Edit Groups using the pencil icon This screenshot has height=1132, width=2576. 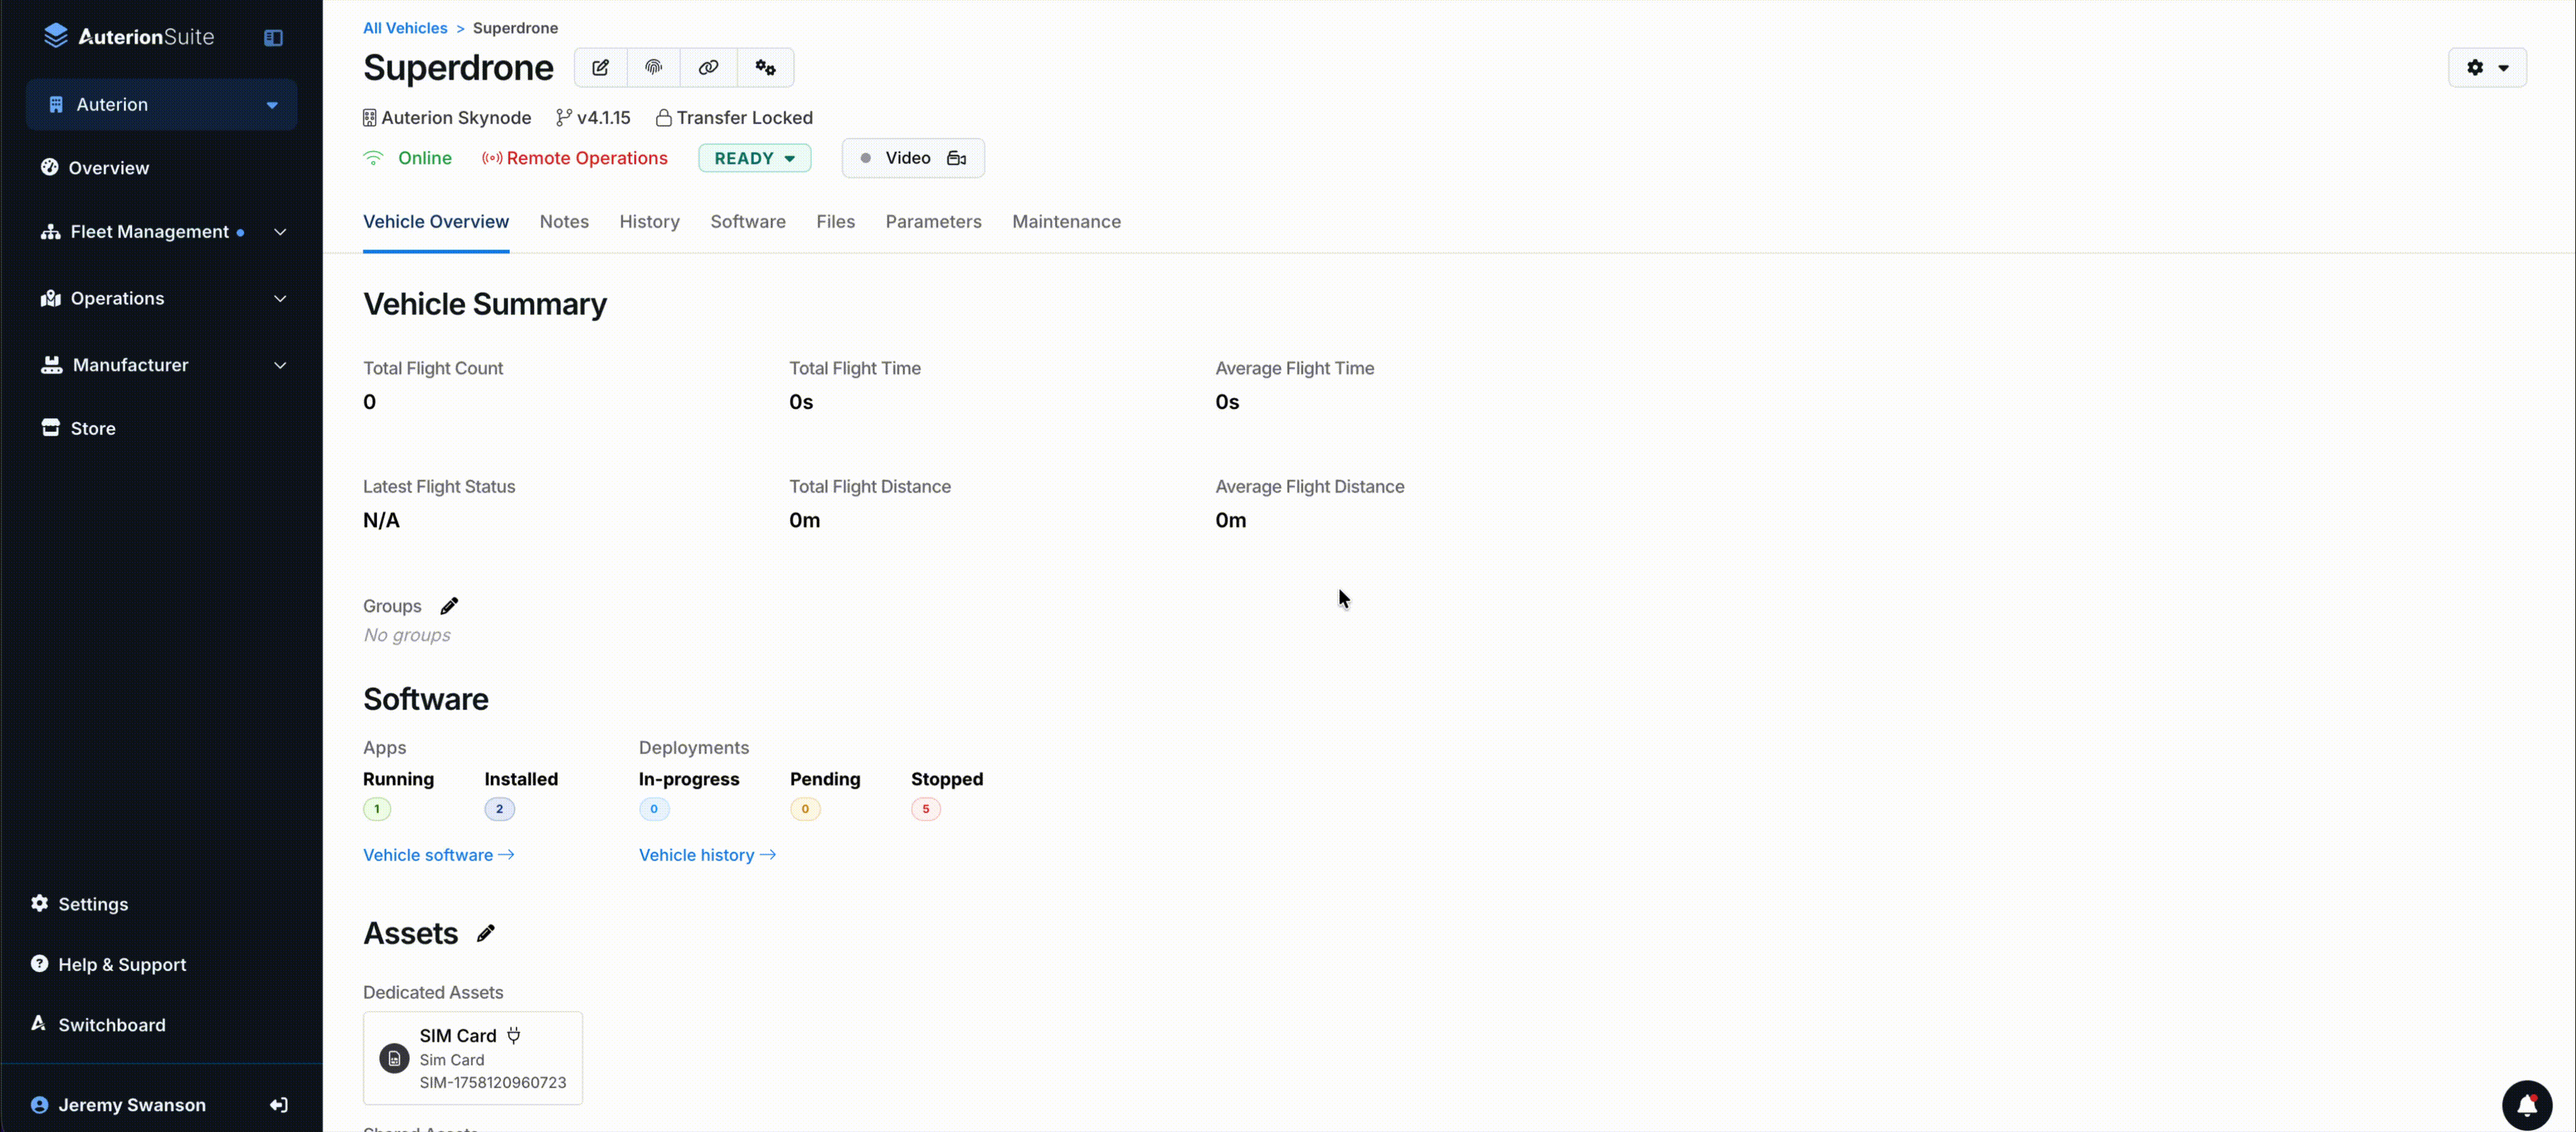coord(449,606)
